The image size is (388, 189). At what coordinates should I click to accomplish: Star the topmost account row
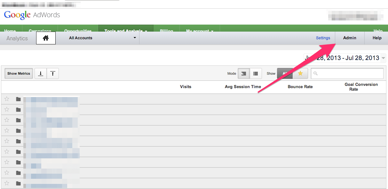tap(7, 99)
